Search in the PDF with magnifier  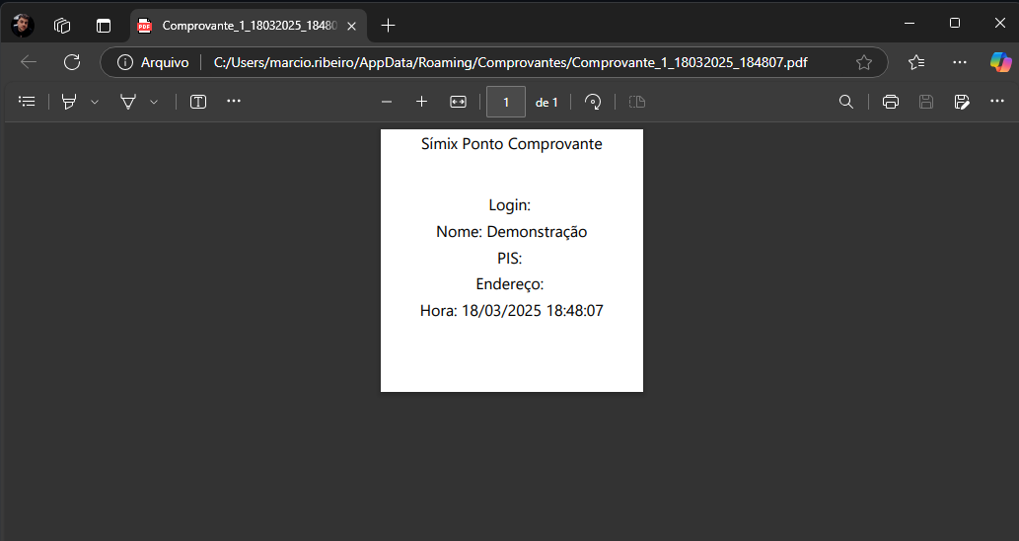[x=846, y=102]
